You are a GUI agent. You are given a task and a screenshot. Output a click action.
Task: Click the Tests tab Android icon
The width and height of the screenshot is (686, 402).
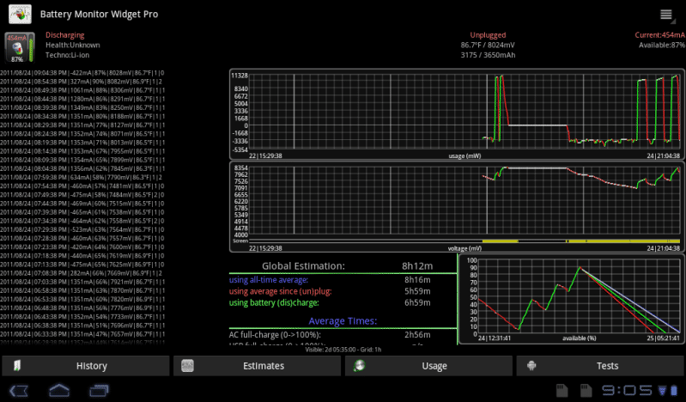click(x=531, y=366)
